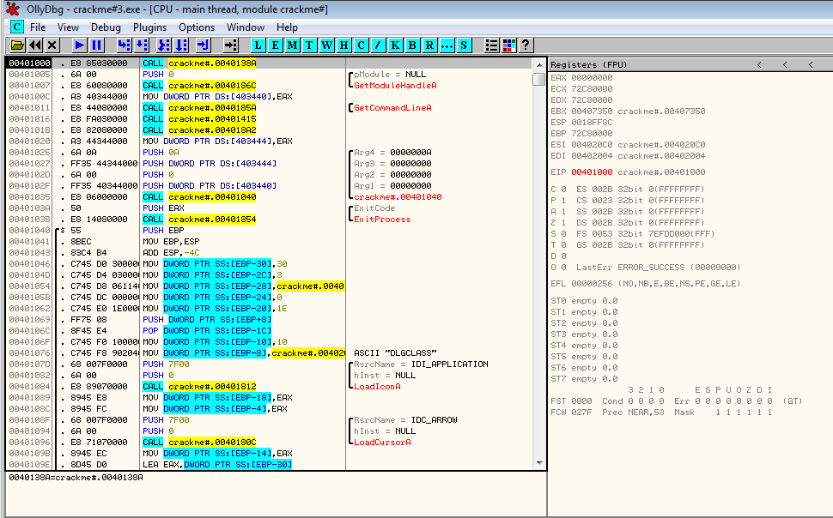This screenshot has height=518, width=833.
Task: Open the Log window via L button
Action: coord(258,45)
